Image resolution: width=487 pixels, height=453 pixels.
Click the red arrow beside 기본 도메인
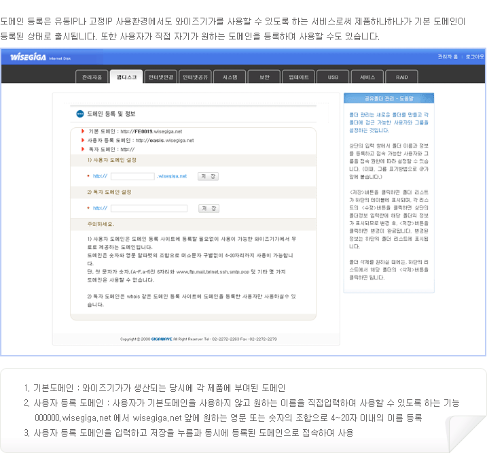[82, 131]
